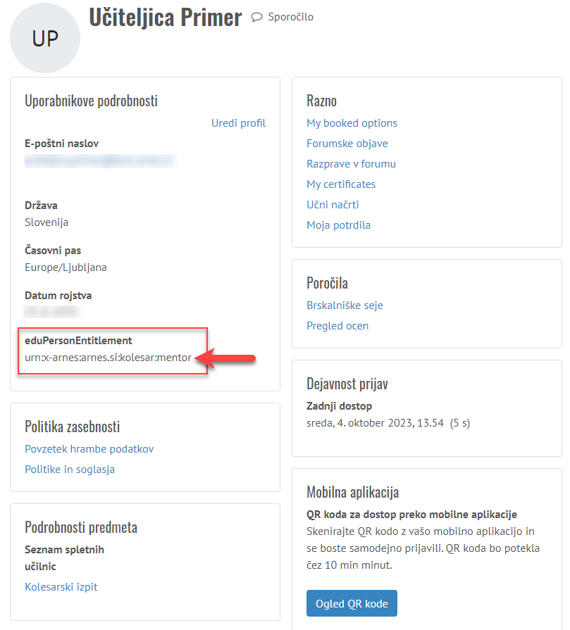Viewport: 570px width, 630px height.
Task: Click the blurred e-mail address
Action: click(x=99, y=161)
